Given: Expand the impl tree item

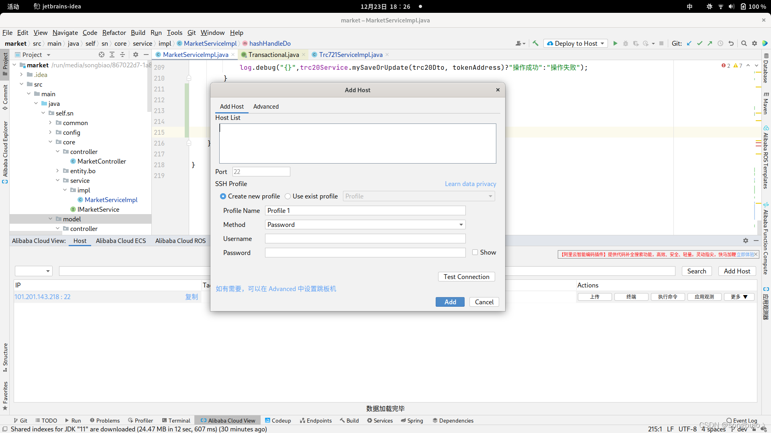Looking at the screenshot, I should [65, 190].
